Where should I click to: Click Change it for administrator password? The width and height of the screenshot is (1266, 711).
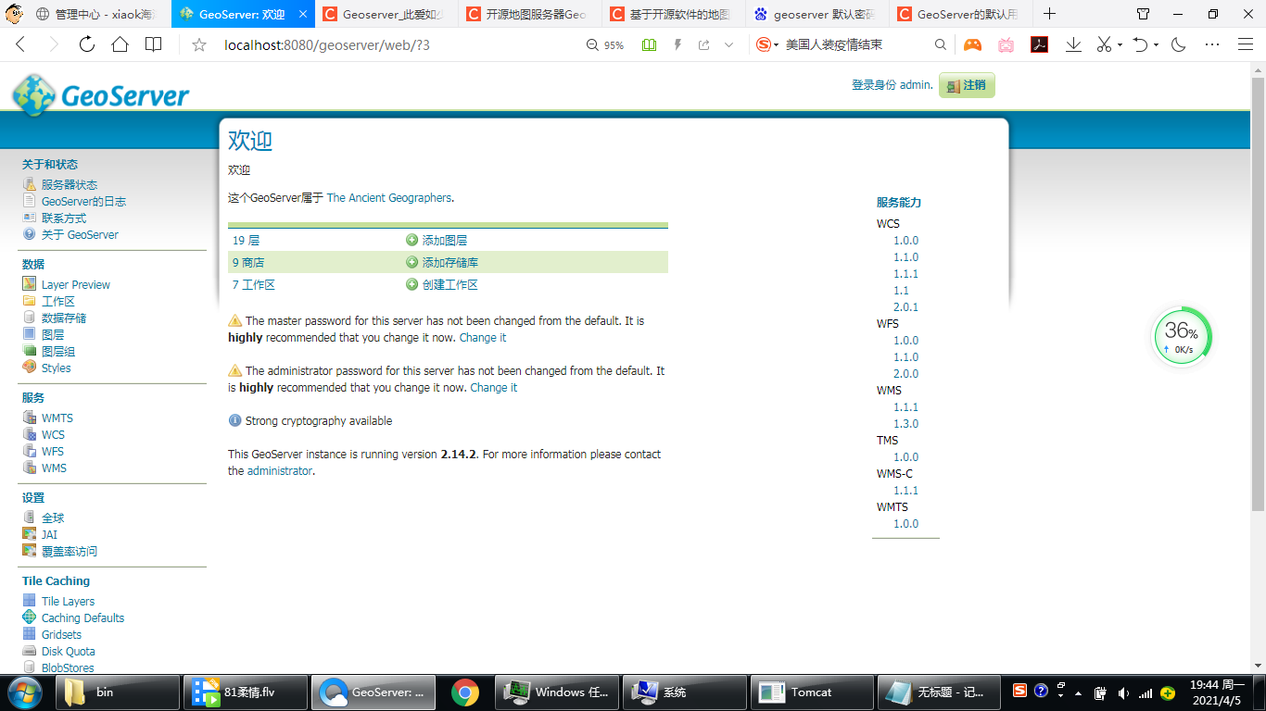[x=494, y=388]
